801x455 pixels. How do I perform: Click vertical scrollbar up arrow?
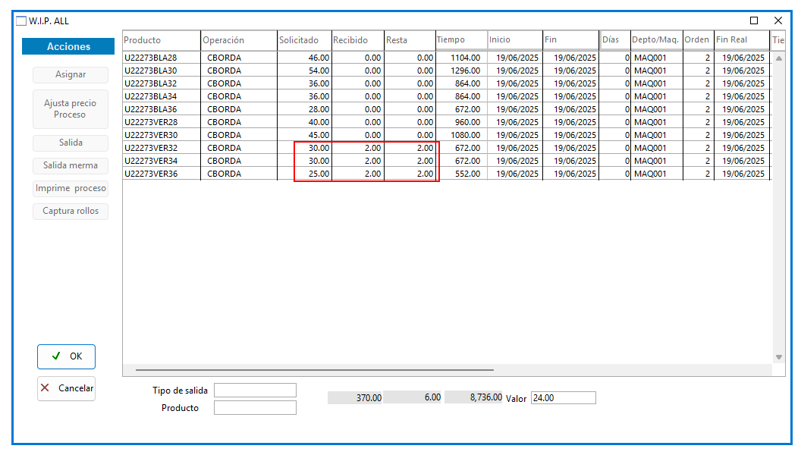tap(778, 58)
